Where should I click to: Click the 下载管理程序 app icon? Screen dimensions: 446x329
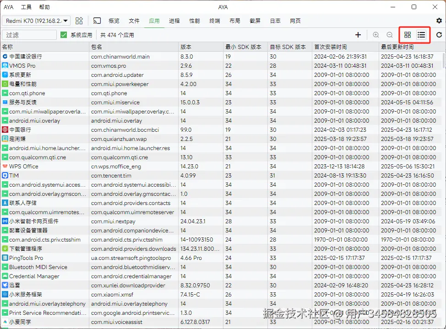click(5, 248)
